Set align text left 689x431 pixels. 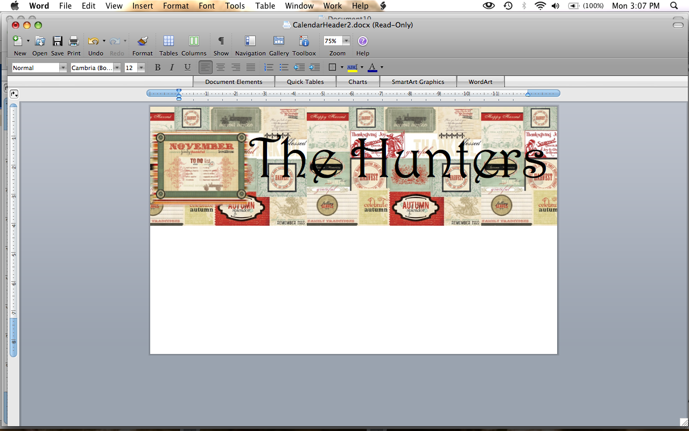coord(206,67)
